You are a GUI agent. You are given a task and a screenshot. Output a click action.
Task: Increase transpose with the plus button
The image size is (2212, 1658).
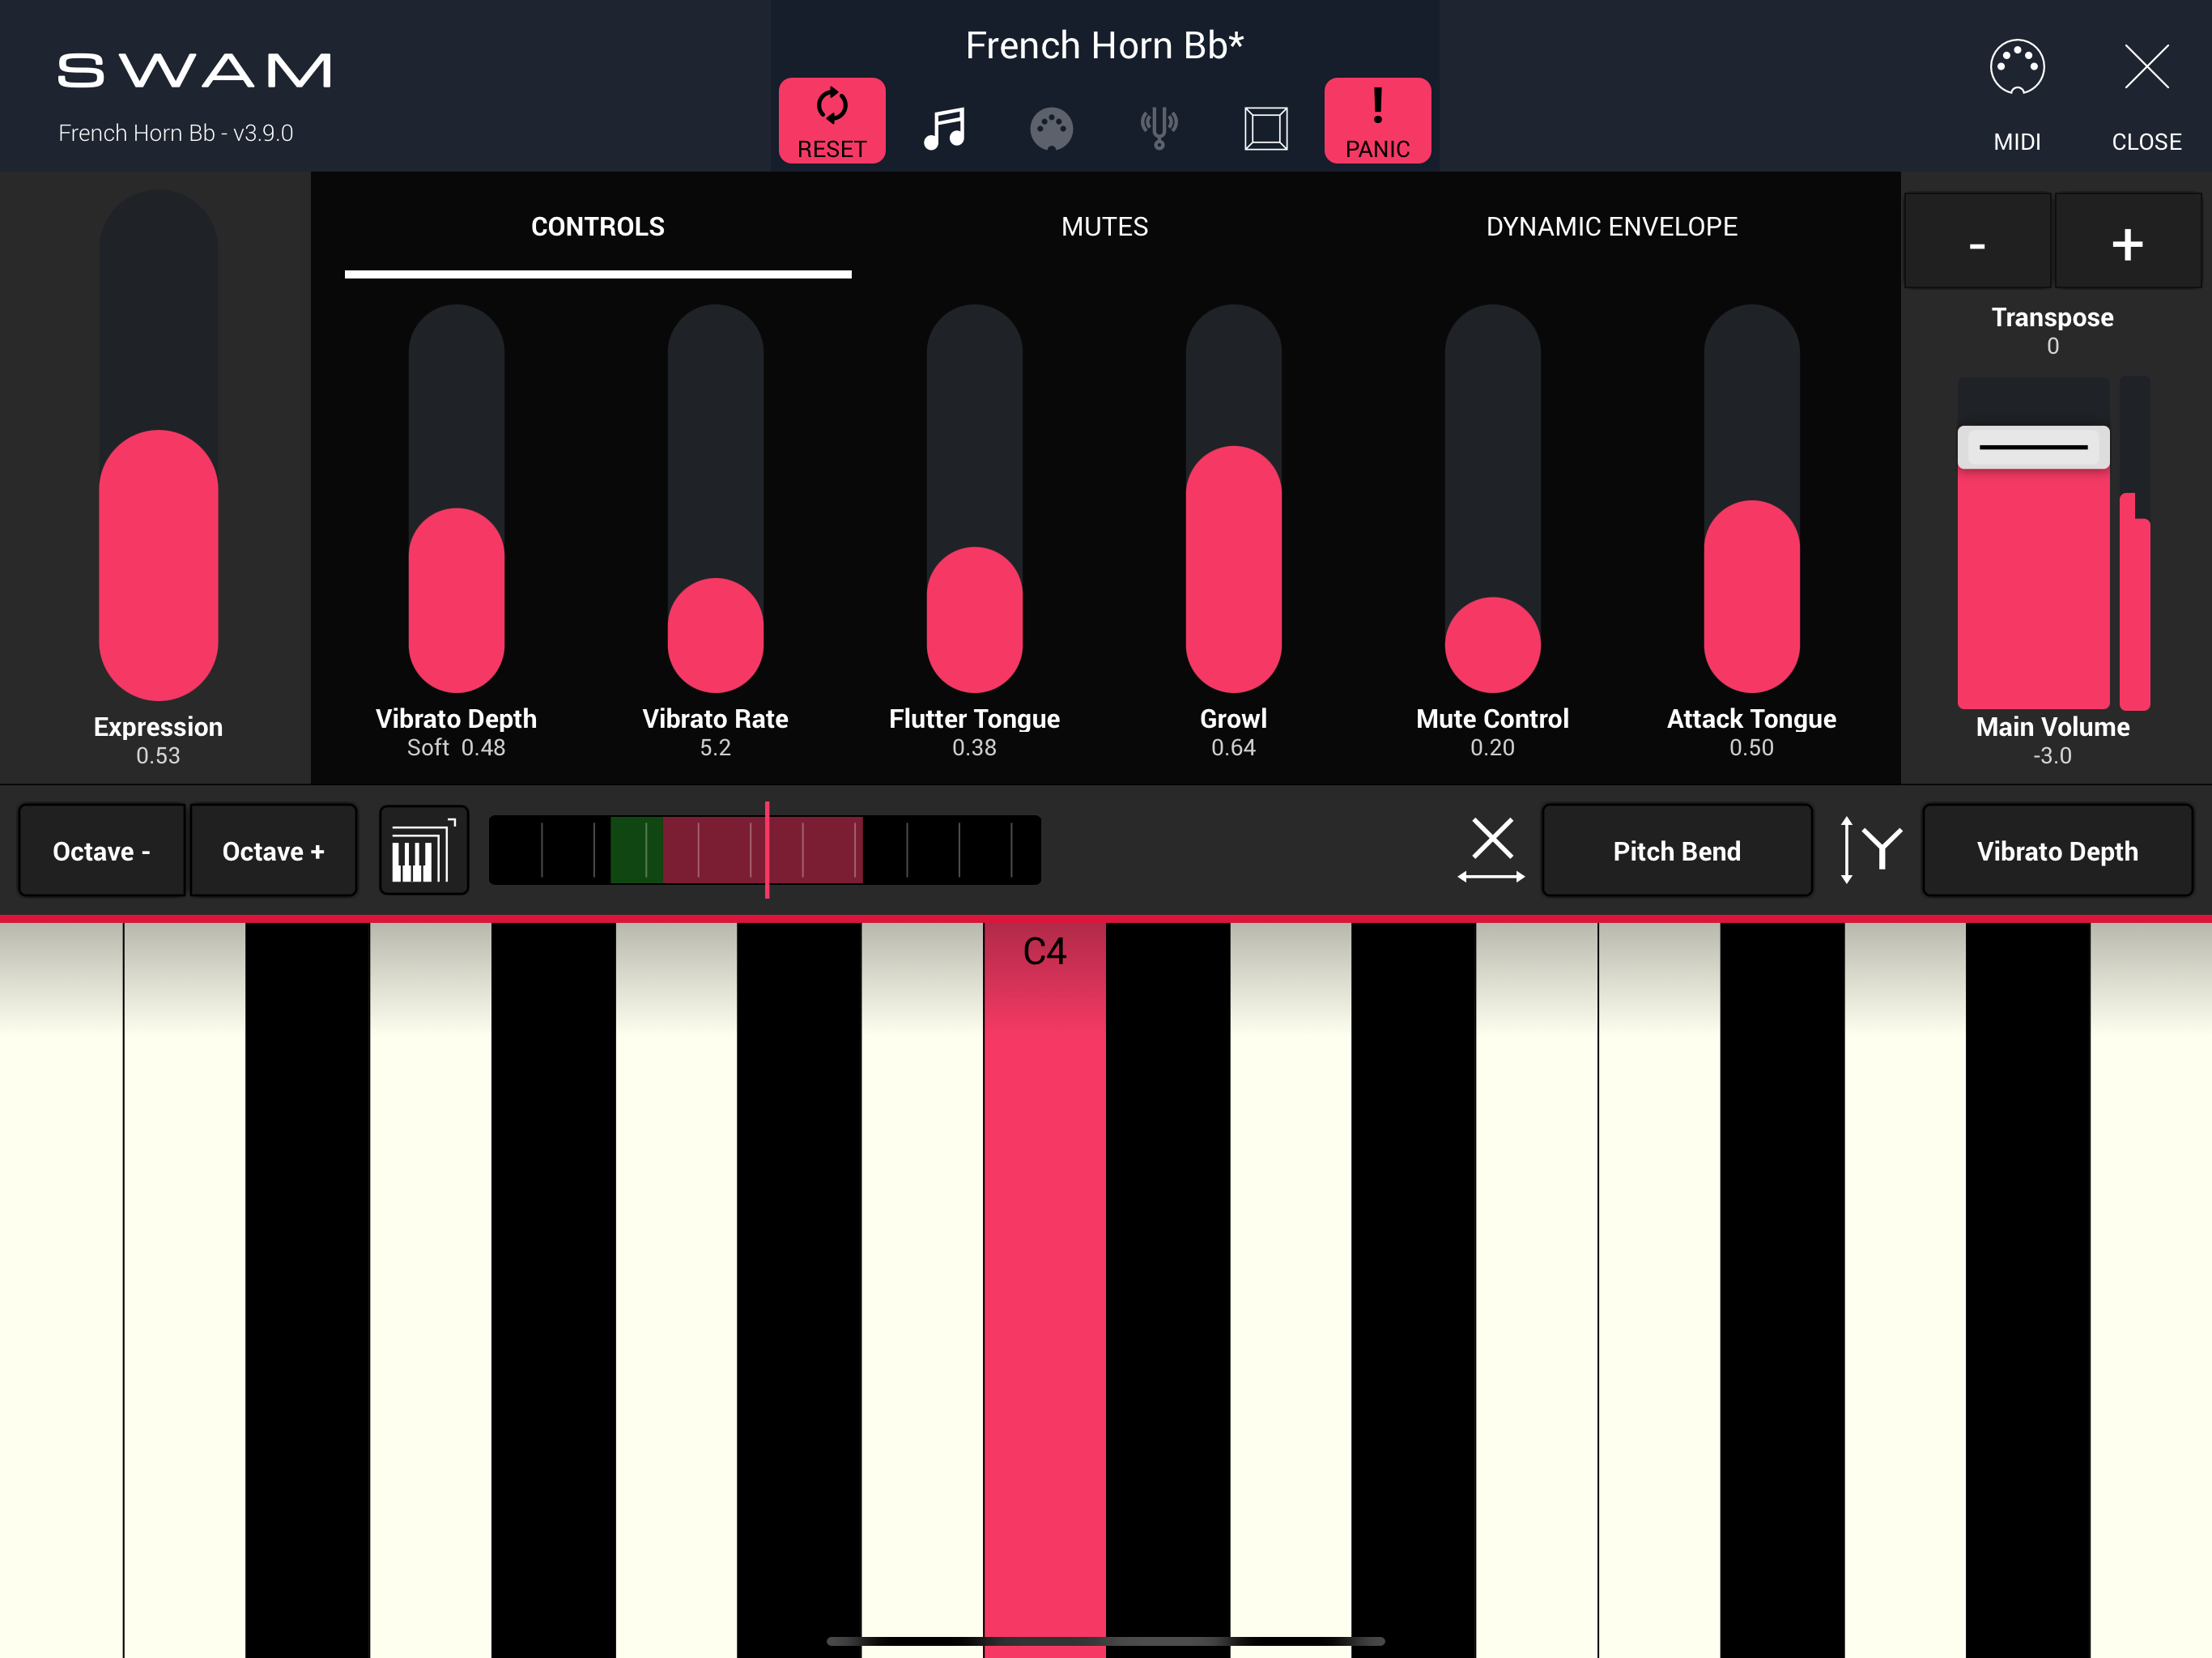[x=2127, y=243]
